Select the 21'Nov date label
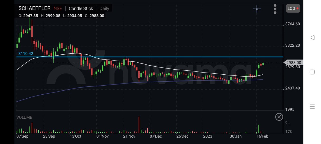 tap(129, 136)
